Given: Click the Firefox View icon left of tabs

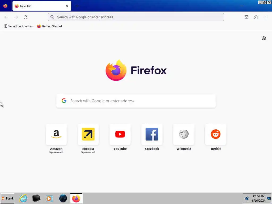Looking at the screenshot, I should click(x=5, y=6).
